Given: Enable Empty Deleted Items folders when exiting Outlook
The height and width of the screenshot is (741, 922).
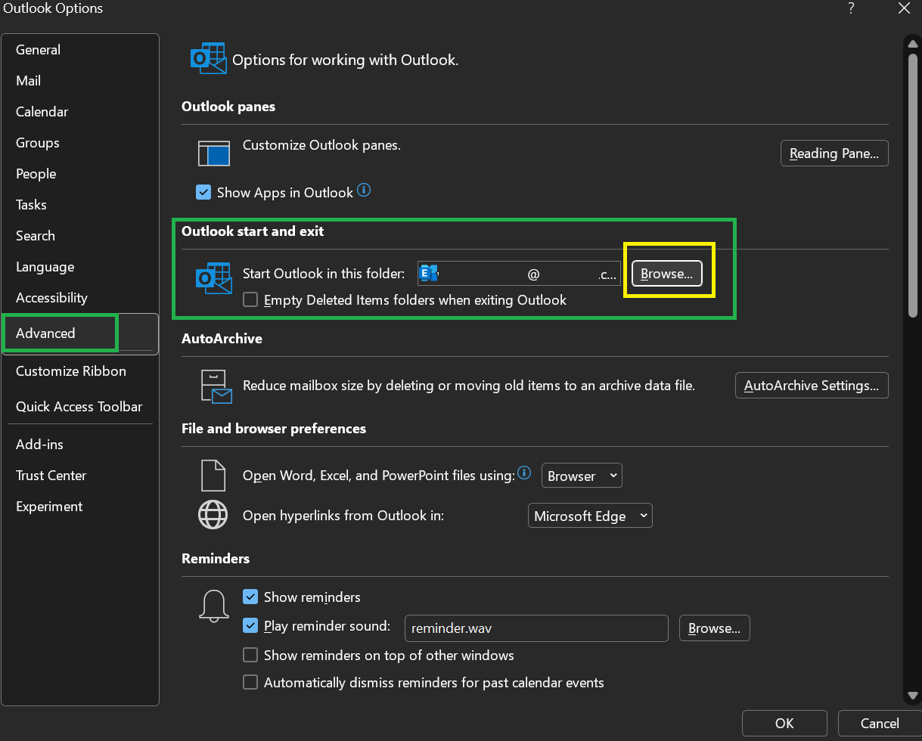Looking at the screenshot, I should [250, 299].
